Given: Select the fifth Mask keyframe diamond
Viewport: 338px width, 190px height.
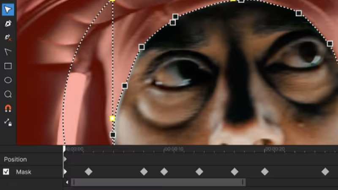Looking at the screenshot, I should point(234,172).
